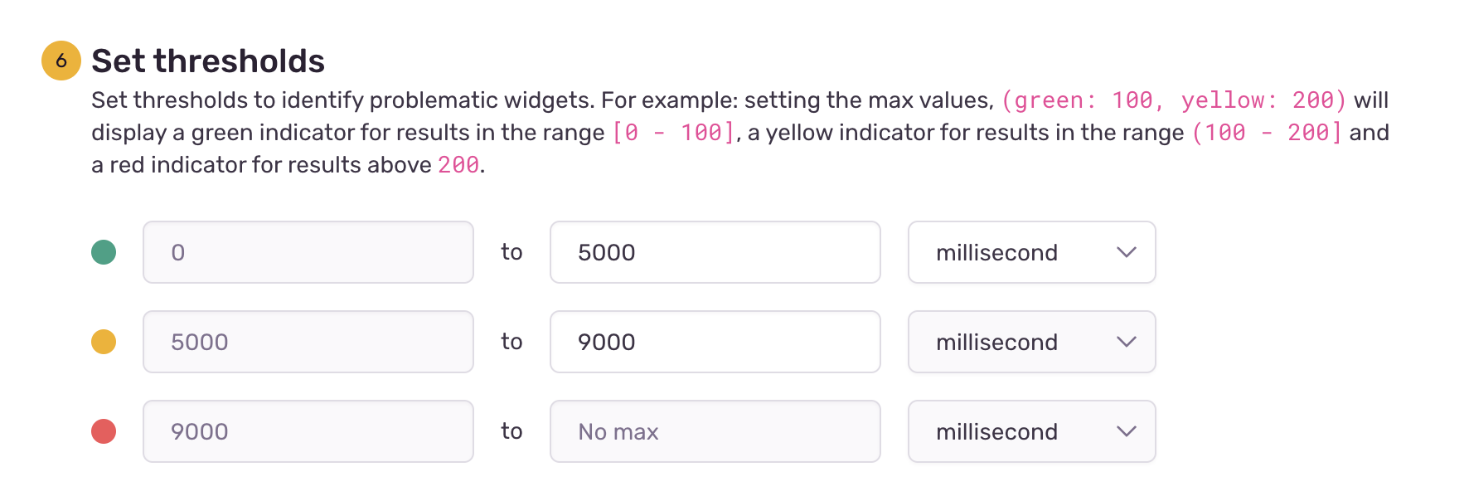
Task: Click the '[0 - 100]' range code text
Action: point(673,133)
